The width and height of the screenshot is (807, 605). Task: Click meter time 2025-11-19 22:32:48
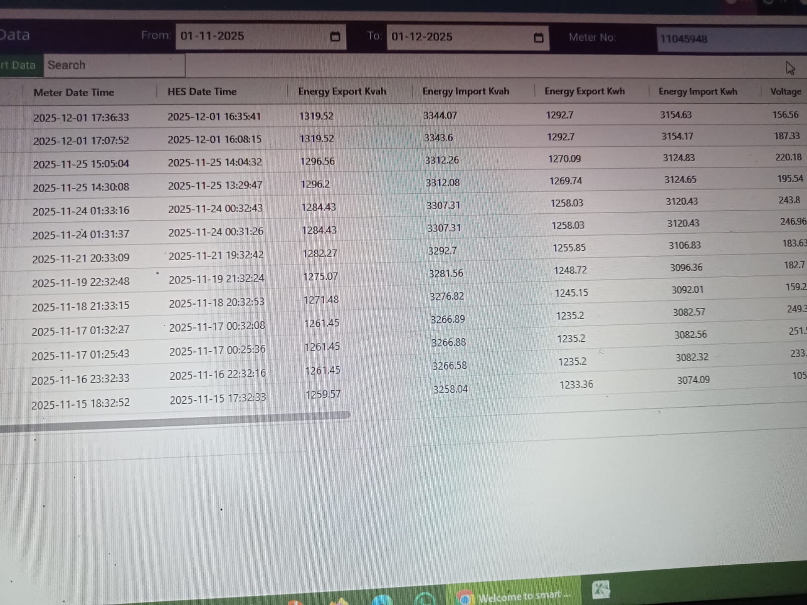point(81,282)
